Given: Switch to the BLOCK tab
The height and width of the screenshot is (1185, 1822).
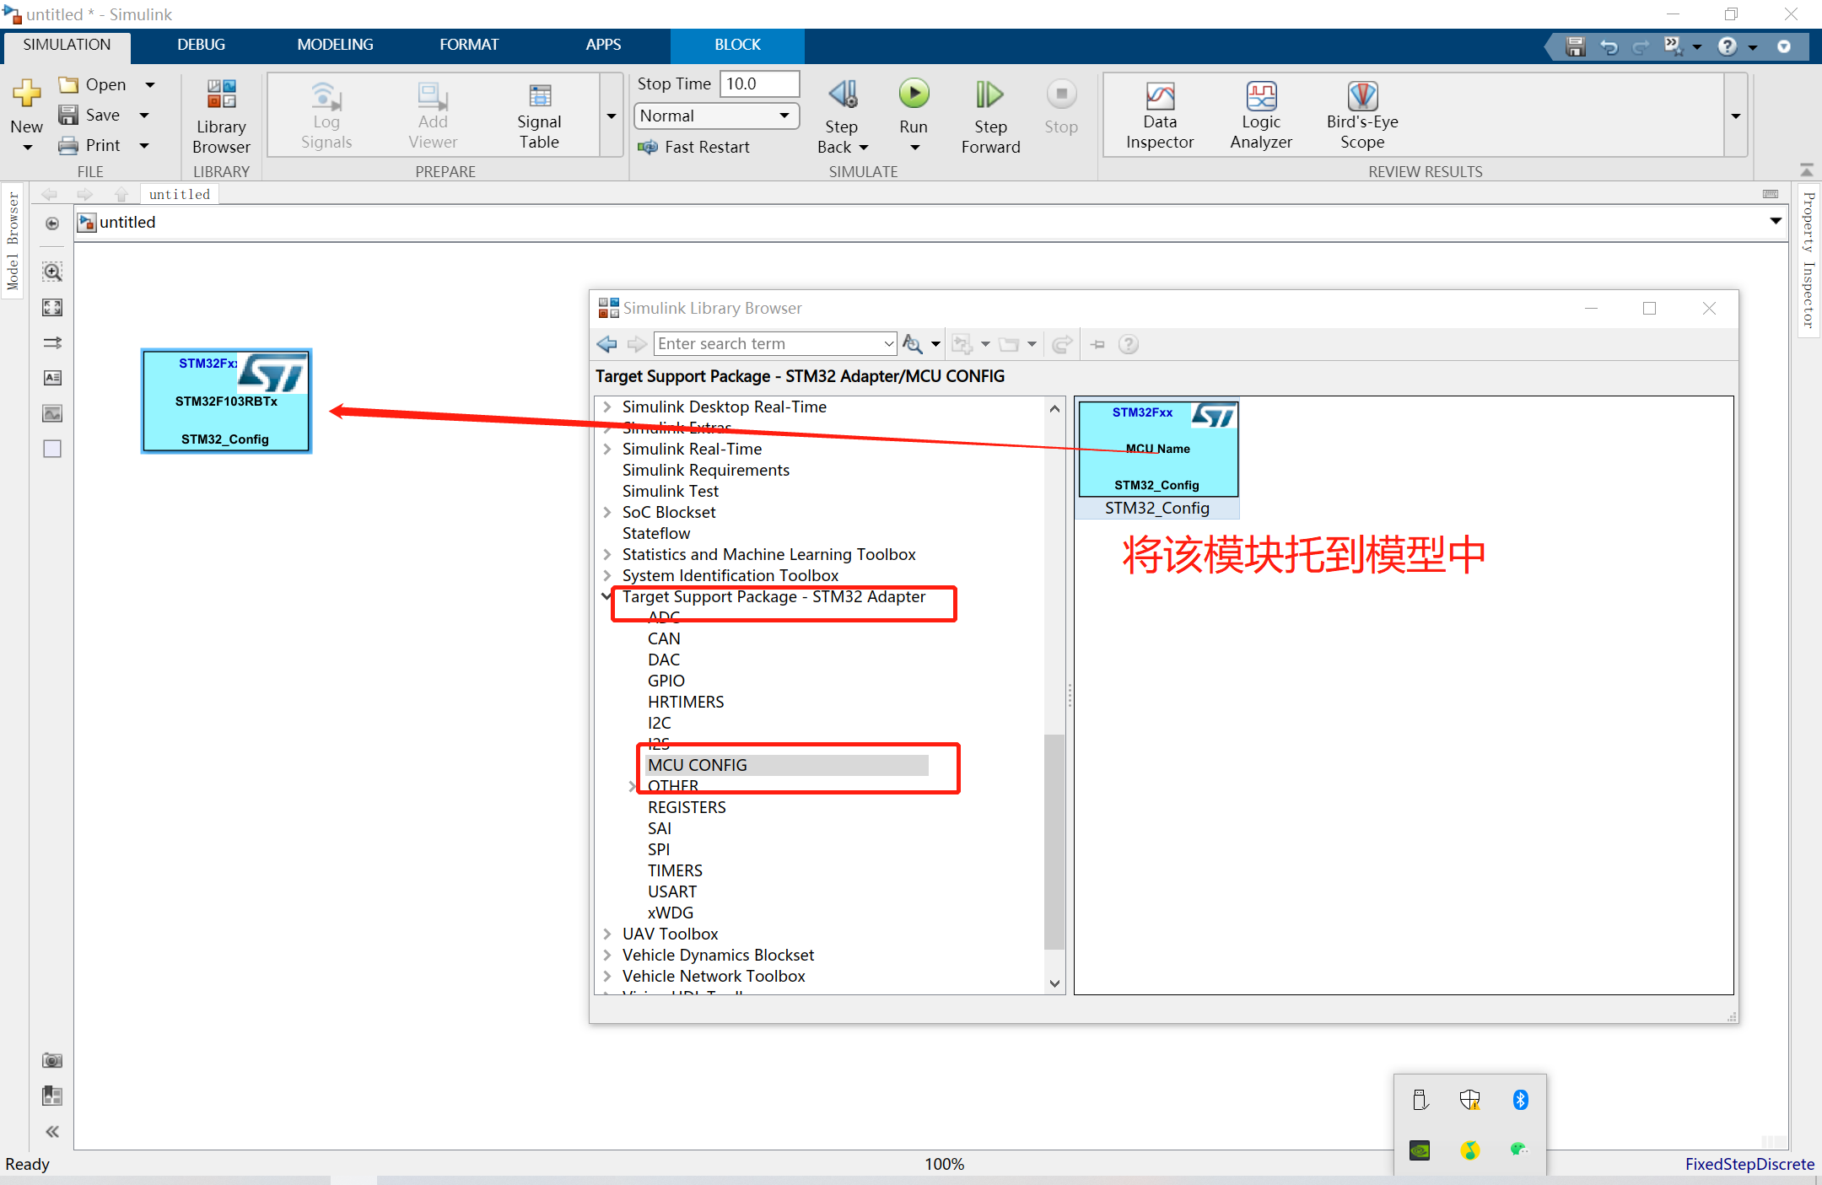Looking at the screenshot, I should pyautogui.click(x=737, y=45).
